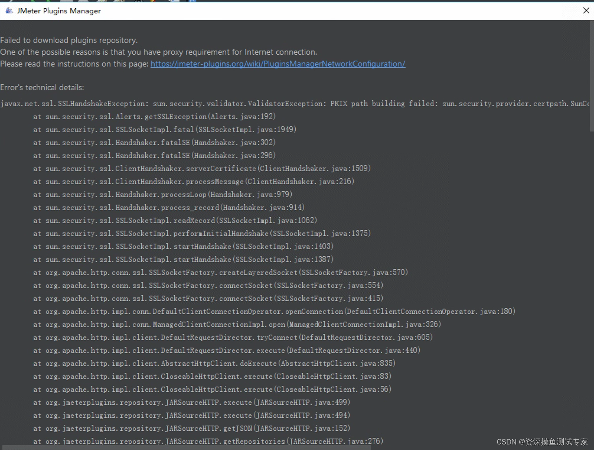Image resolution: width=594 pixels, height=450 pixels.
Task: Click the DefaultRequestDirector.execute line
Action: [227, 350]
